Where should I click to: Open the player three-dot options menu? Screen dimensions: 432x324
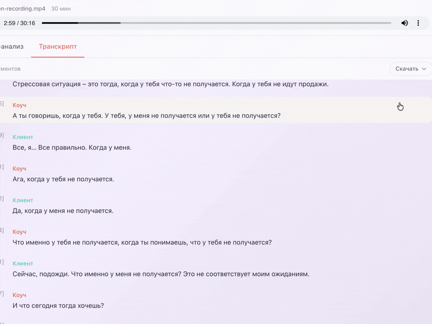(418, 23)
